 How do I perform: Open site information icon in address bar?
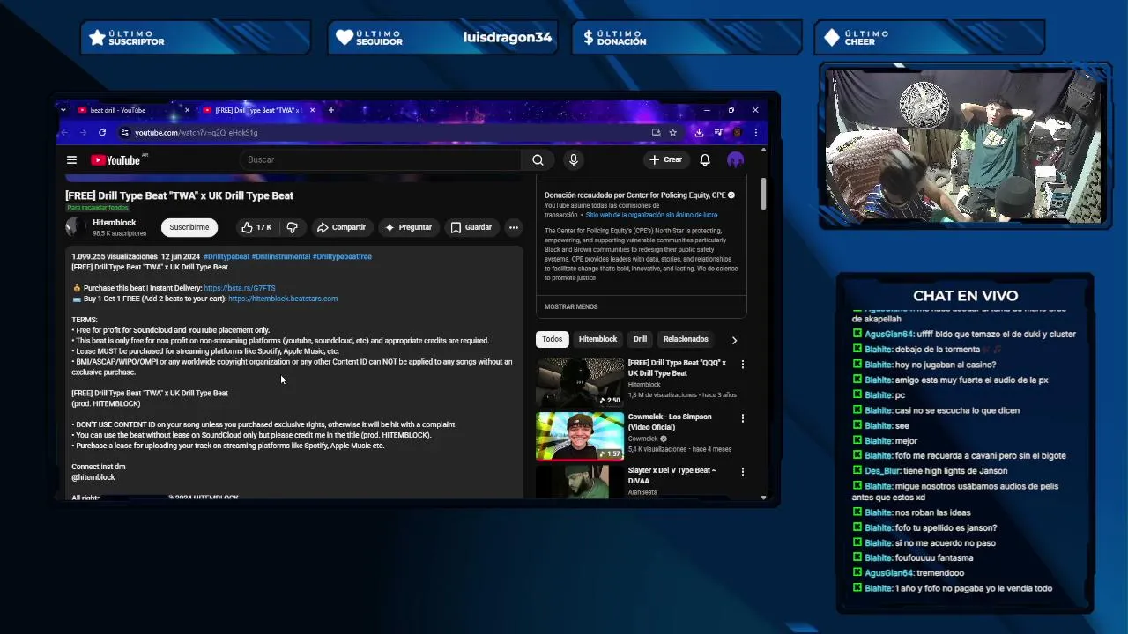point(125,132)
